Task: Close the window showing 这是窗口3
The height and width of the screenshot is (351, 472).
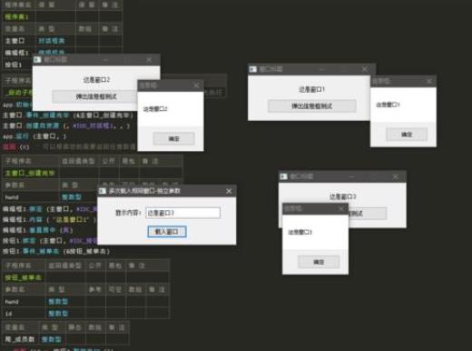Action: (x=396, y=176)
